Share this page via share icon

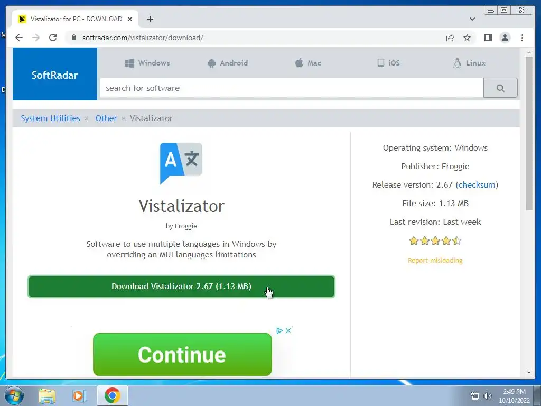(450, 38)
